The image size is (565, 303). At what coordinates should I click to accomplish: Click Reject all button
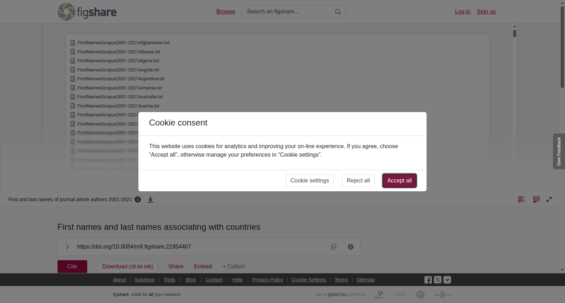click(358, 181)
